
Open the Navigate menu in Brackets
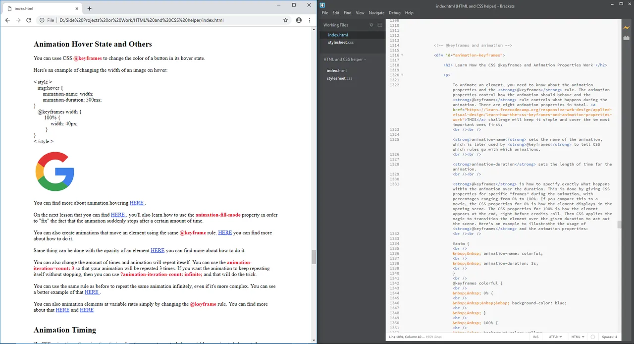point(376,13)
